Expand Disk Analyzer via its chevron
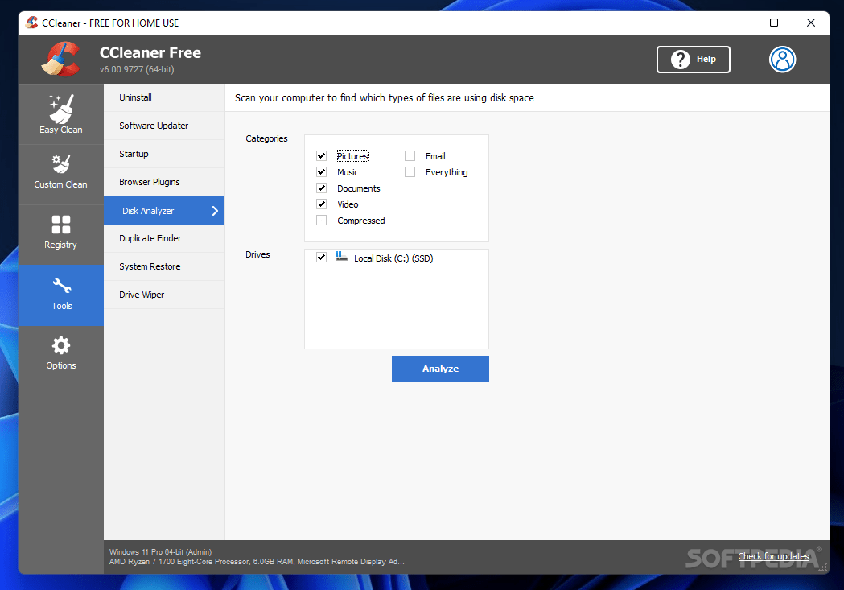This screenshot has height=590, width=844. [x=214, y=210]
